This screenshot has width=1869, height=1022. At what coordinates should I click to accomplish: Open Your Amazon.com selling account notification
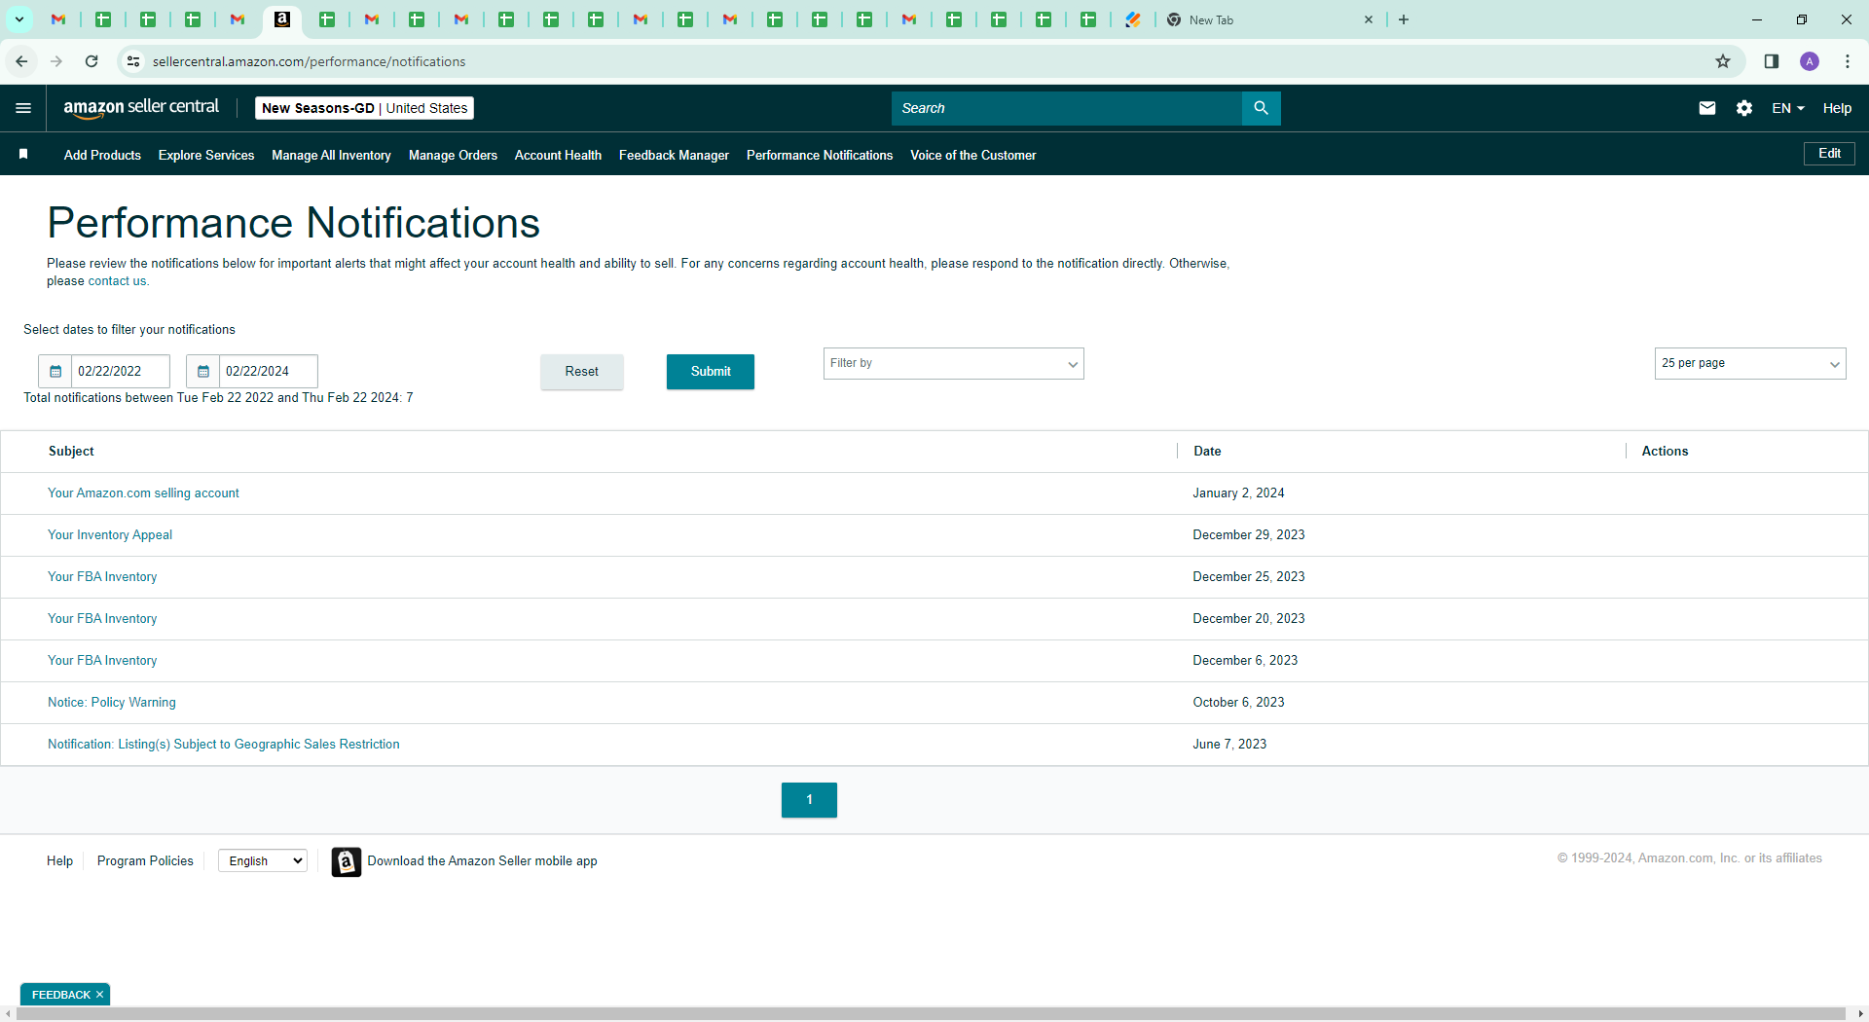pyautogui.click(x=143, y=493)
